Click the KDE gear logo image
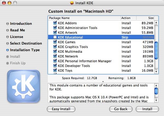The image size is (164, 116). (23, 87)
